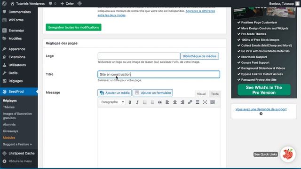Screen dimensions: 301x169
Task: Click Ajouter un formulaire button
Action: [153, 93]
